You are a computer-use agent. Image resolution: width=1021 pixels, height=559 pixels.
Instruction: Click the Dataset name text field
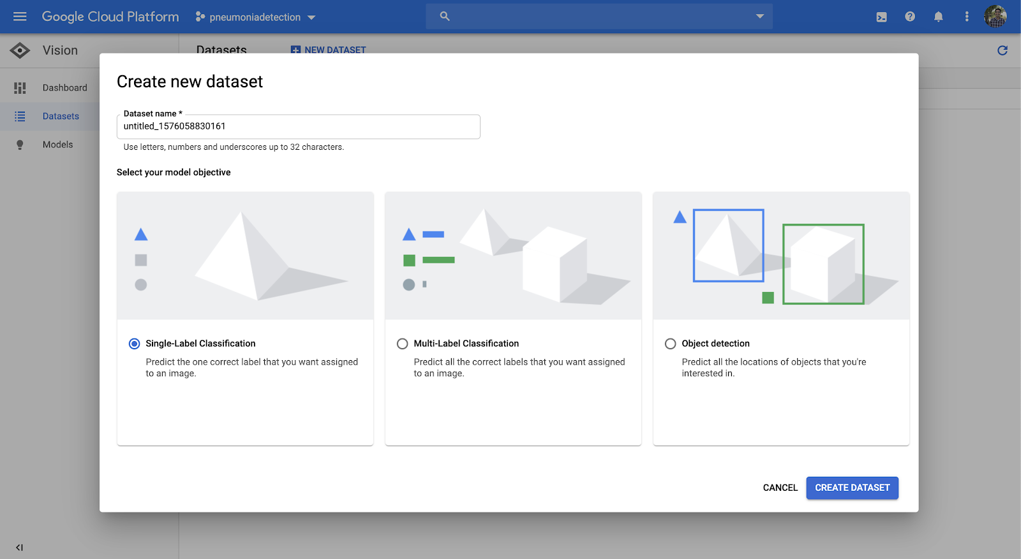pos(298,127)
